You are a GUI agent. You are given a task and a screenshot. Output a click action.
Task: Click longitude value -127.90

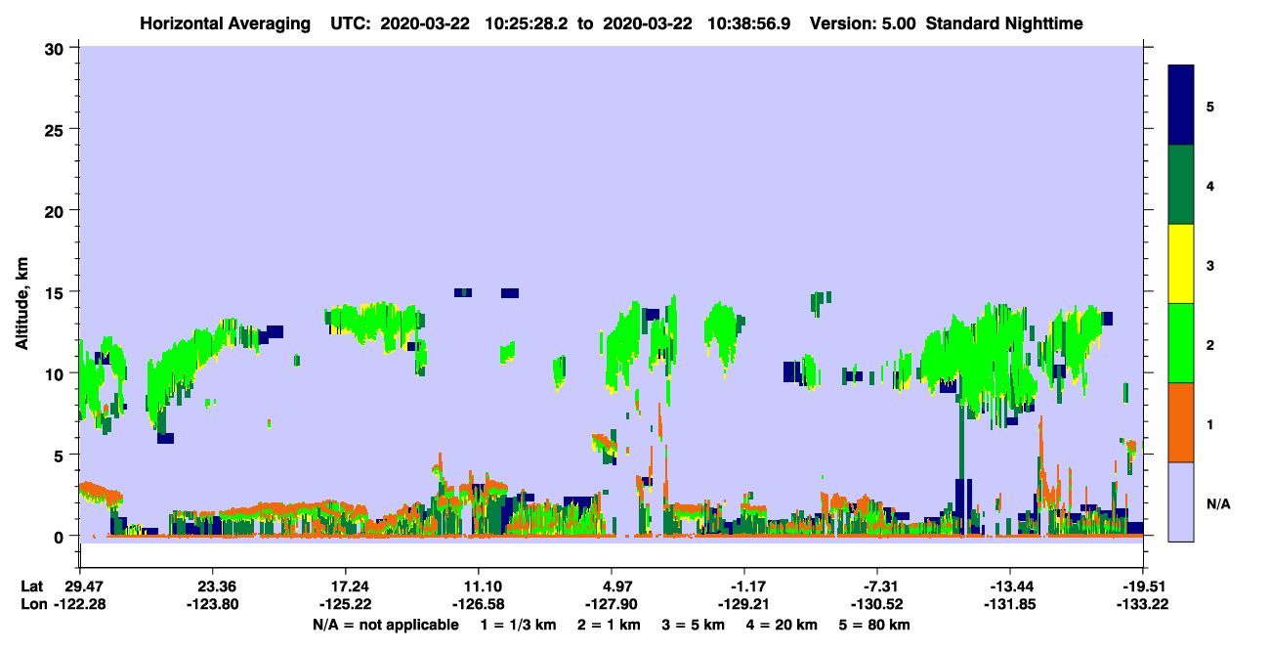coord(611,604)
